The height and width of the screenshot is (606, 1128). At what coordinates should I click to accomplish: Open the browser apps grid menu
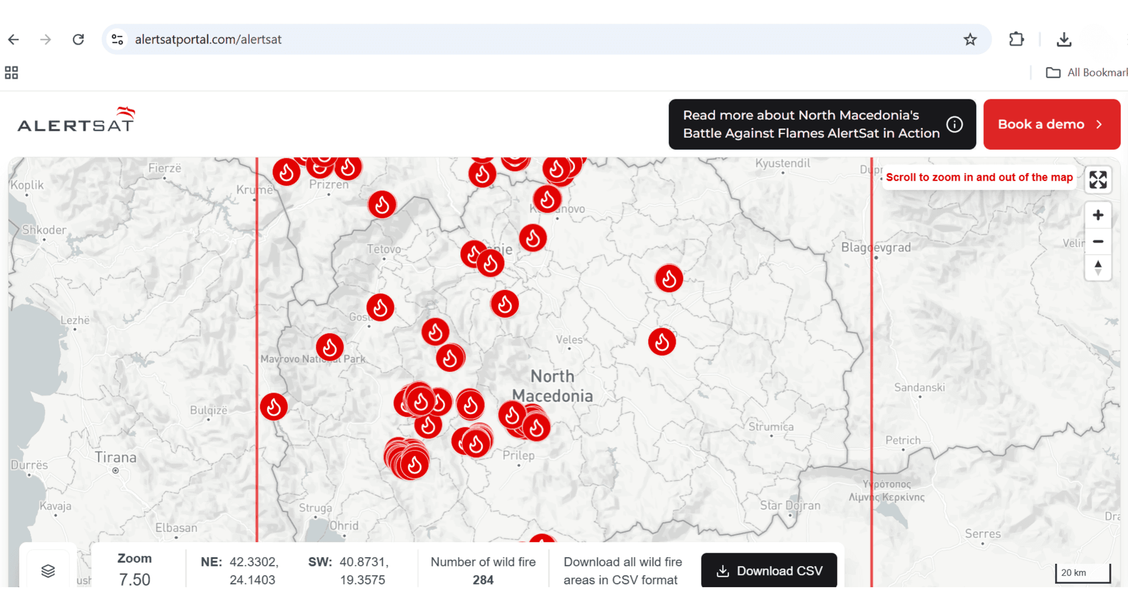(11, 72)
